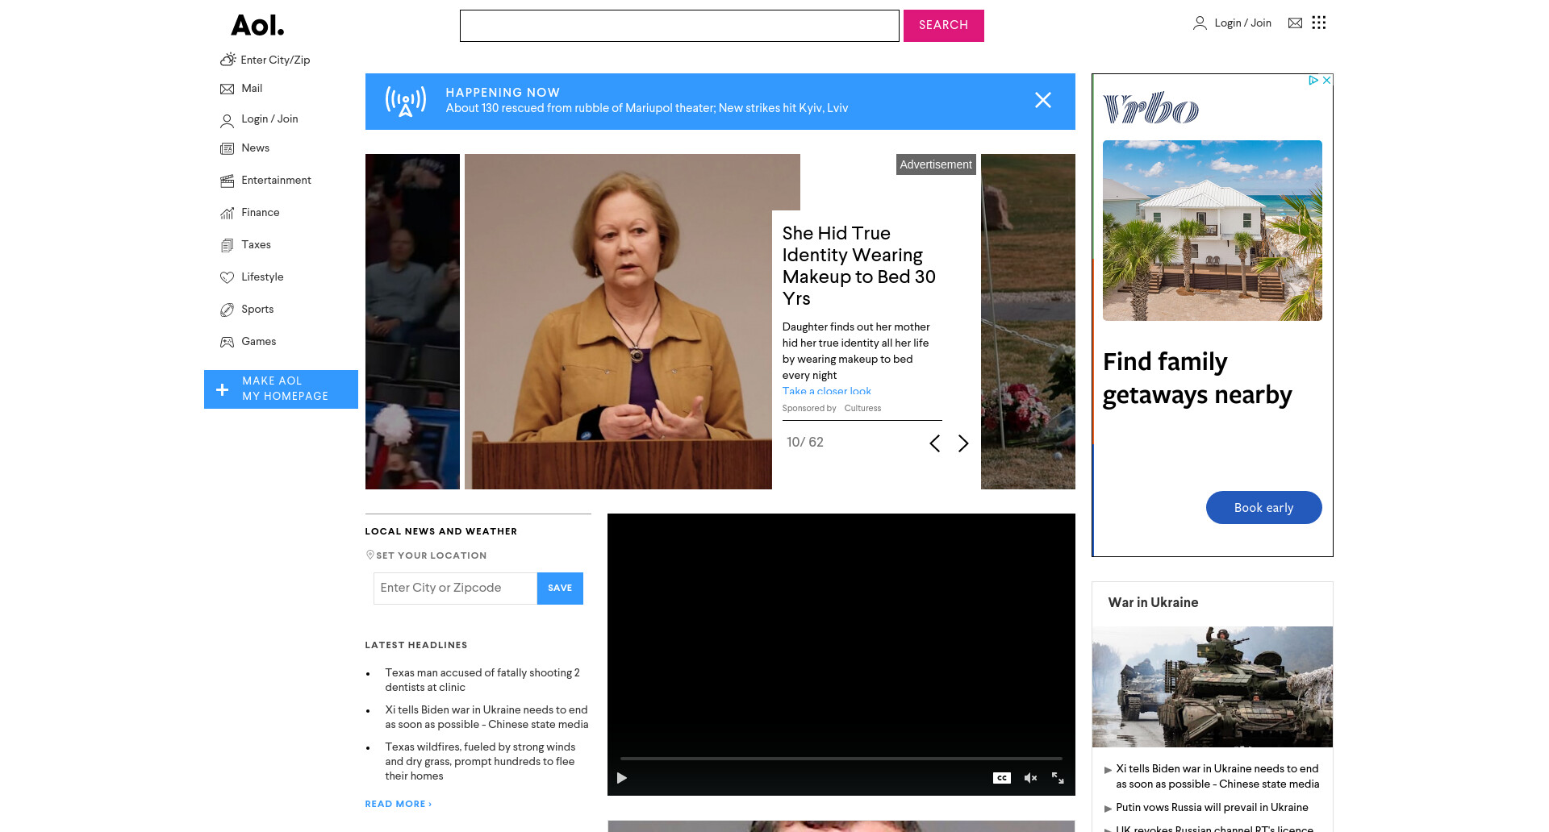The height and width of the screenshot is (832, 1549).
Task: Click the video progress bar
Action: (841, 759)
